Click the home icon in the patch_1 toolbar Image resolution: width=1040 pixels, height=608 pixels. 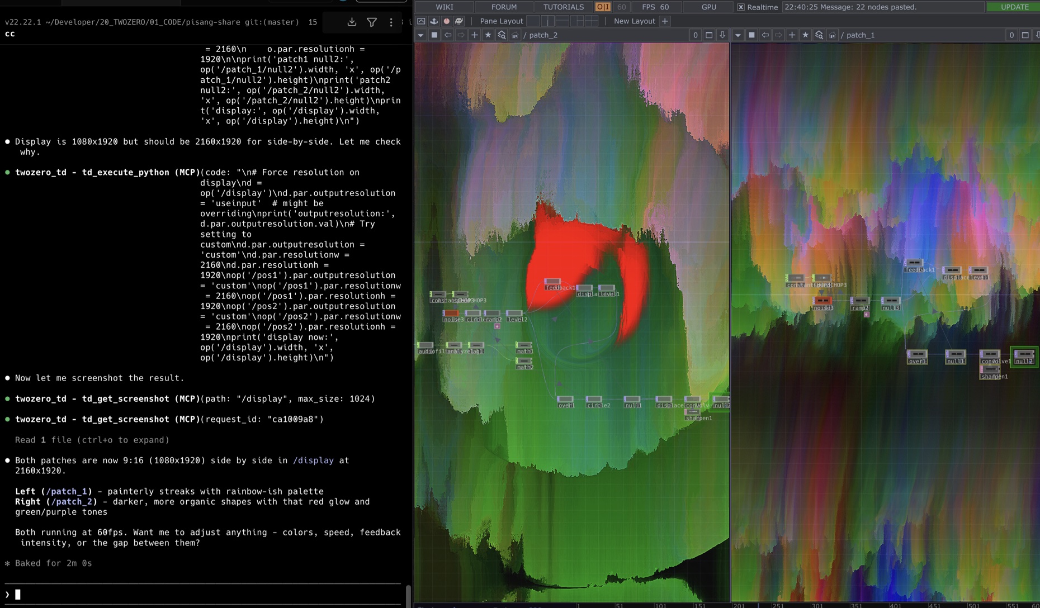(833, 35)
